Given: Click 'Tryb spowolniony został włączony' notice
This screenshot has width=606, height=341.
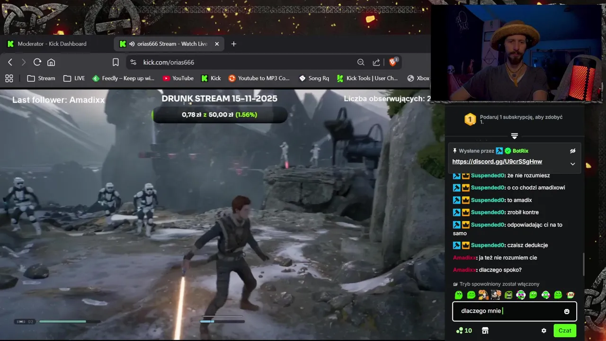Looking at the screenshot, I should click(499, 284).
